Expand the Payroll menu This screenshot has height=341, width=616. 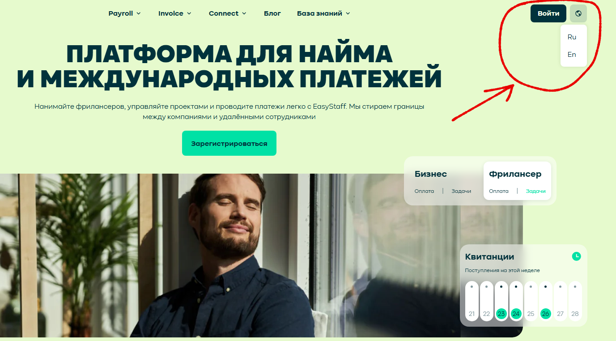(124, 13)
